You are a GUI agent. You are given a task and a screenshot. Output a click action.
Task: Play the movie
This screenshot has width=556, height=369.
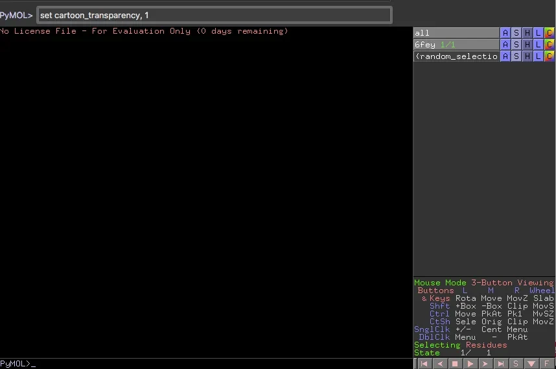470,364
